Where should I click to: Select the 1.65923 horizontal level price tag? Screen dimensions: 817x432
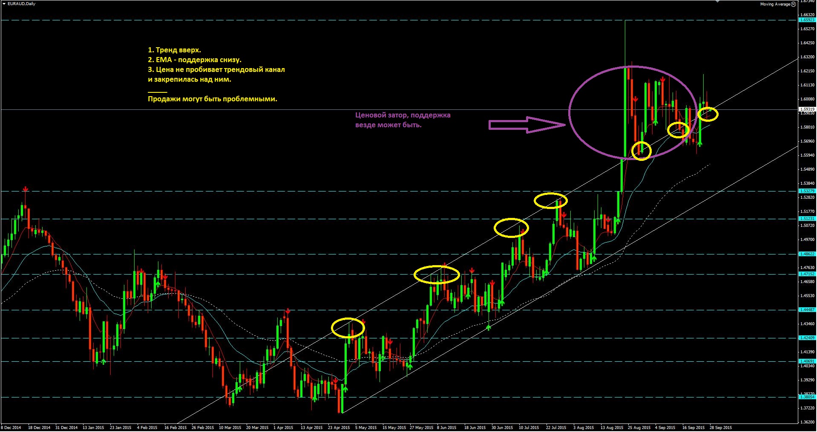(x=807, y=20)
